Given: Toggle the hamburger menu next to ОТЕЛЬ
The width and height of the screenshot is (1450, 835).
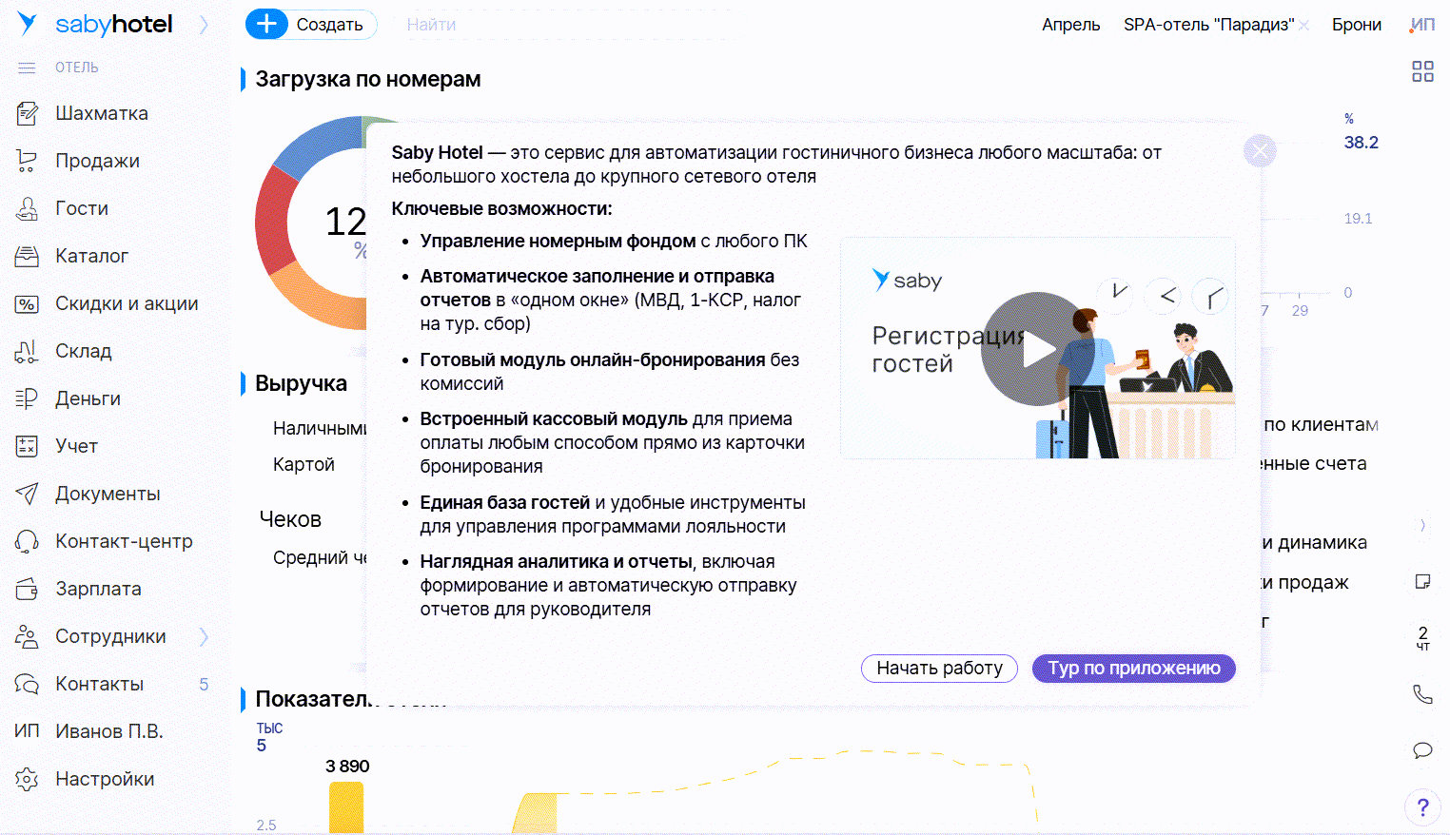Looking at the screenshot, I should 27,68.
